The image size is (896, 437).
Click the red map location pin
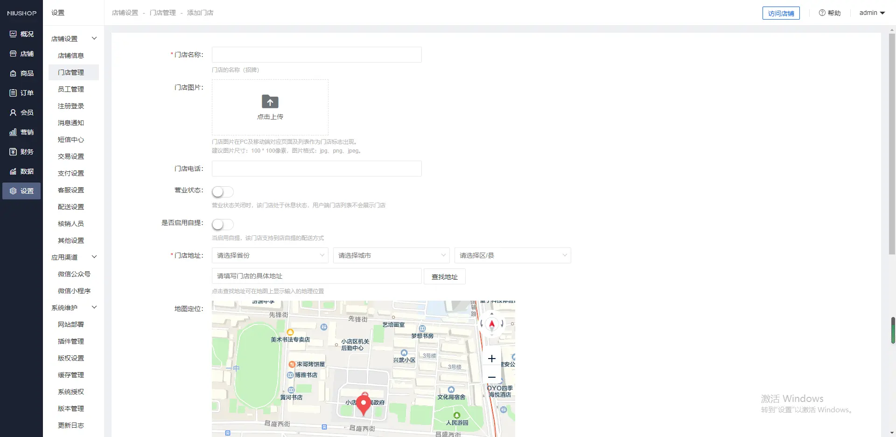(364, 405)
